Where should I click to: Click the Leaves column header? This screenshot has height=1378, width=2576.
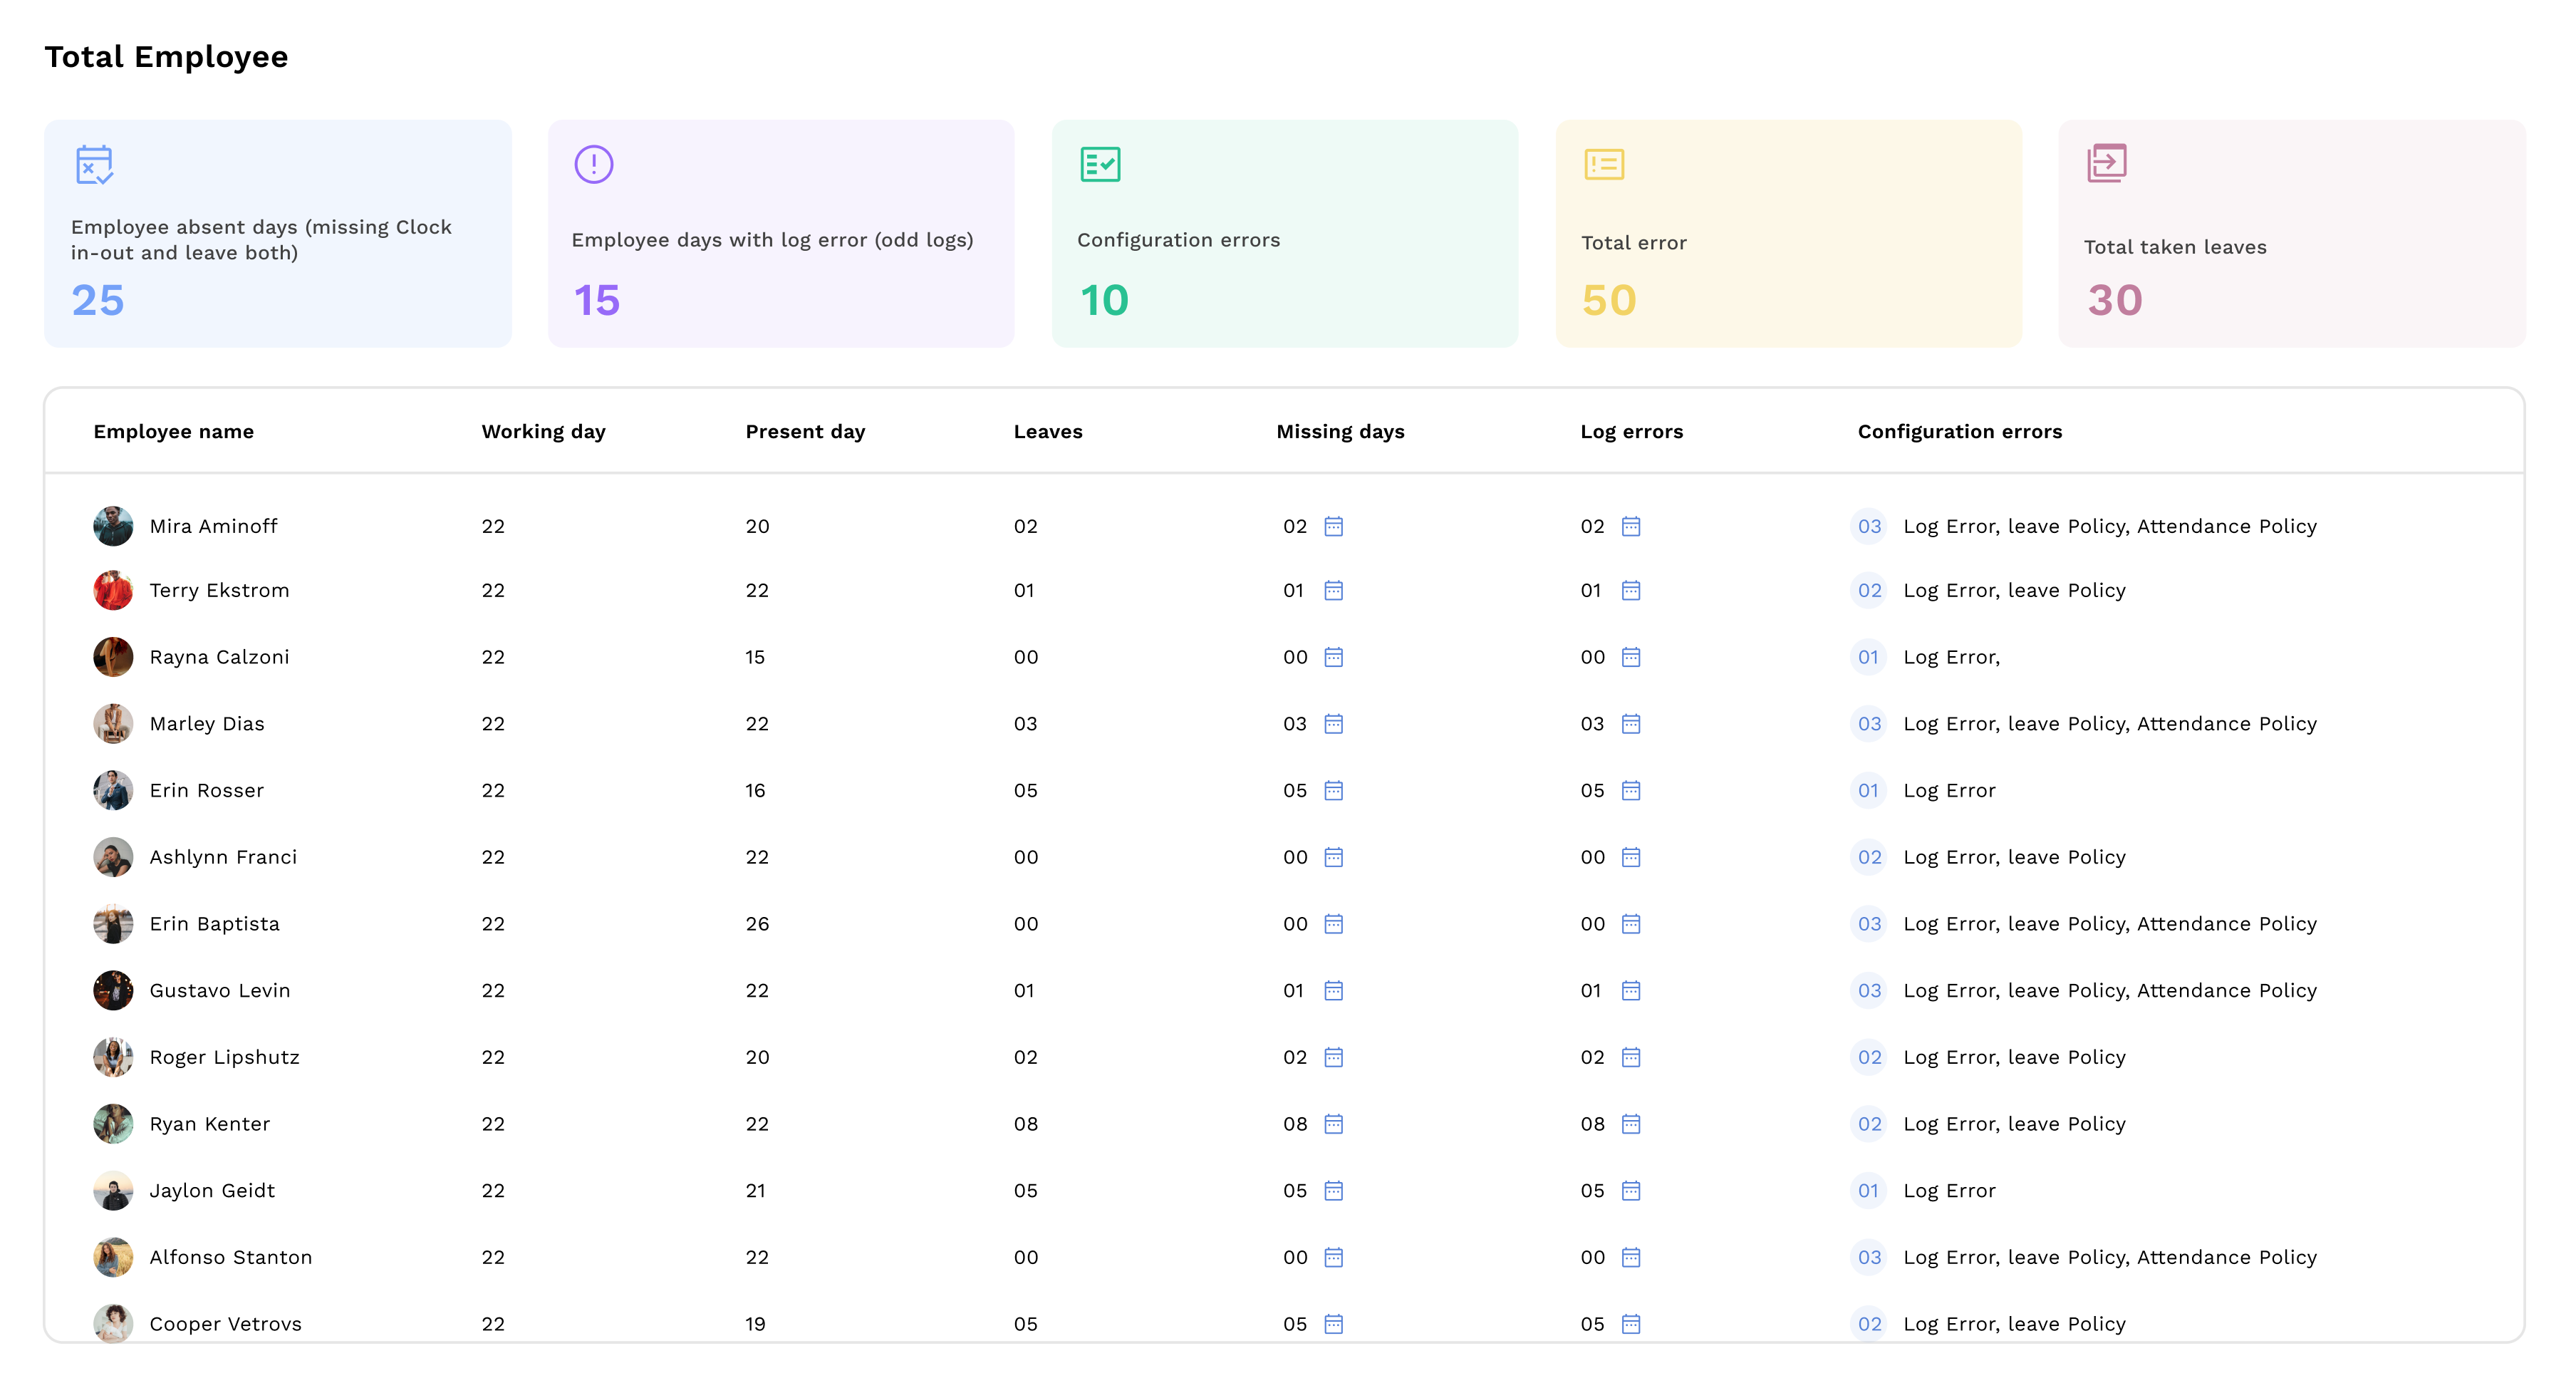point(1048,431)
